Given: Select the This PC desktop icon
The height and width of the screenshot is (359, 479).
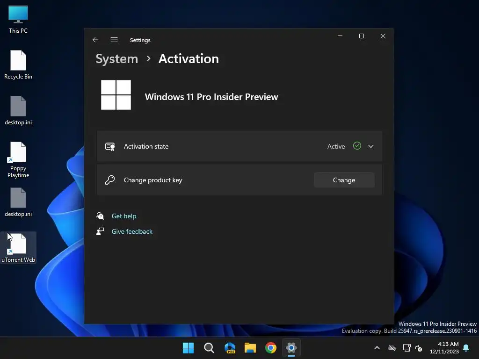Looking at the screenshot, I should point(18,20).
